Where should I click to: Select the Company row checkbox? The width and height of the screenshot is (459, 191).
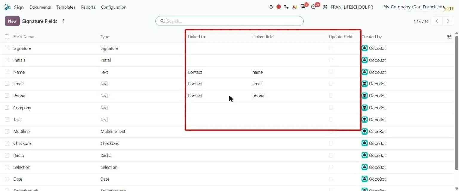(7, 108)
